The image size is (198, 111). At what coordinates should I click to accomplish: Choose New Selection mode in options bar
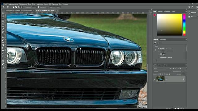tap(14, 7)
